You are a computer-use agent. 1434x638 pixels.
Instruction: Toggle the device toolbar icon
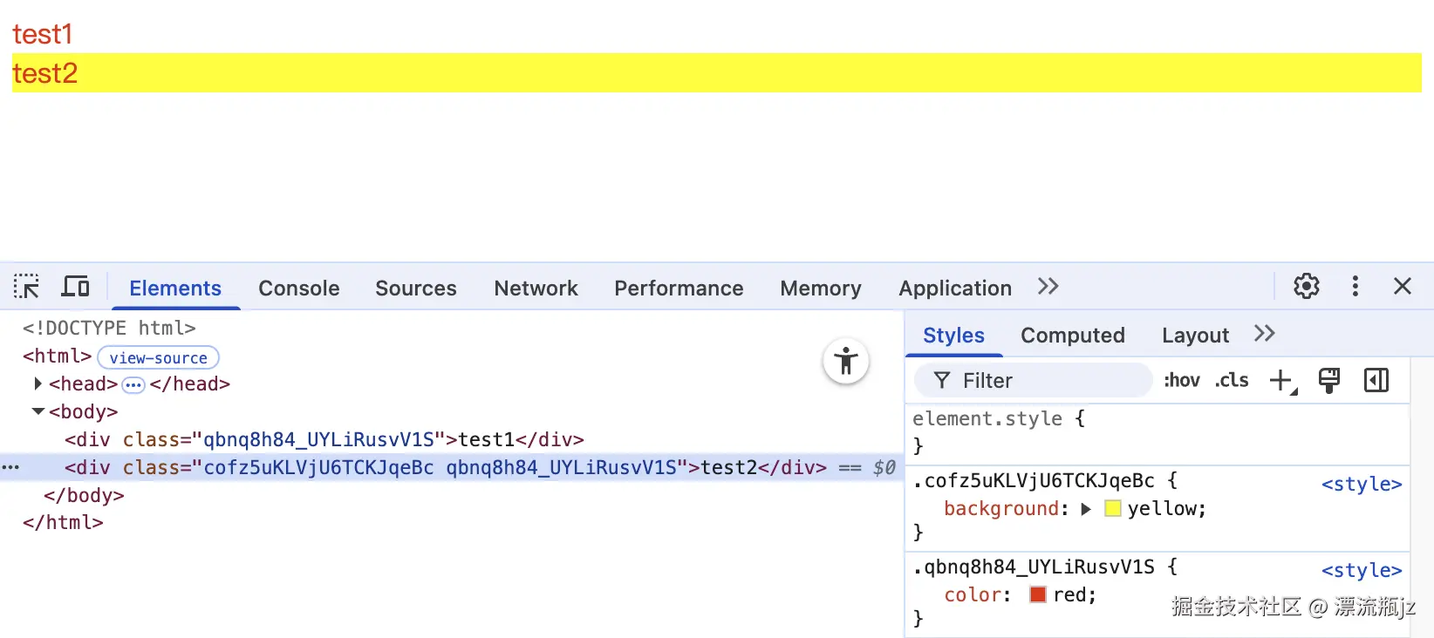click(x=76, y=287)
